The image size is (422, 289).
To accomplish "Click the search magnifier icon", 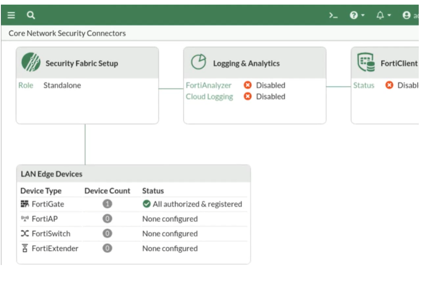I will click(x=31, y=15).
